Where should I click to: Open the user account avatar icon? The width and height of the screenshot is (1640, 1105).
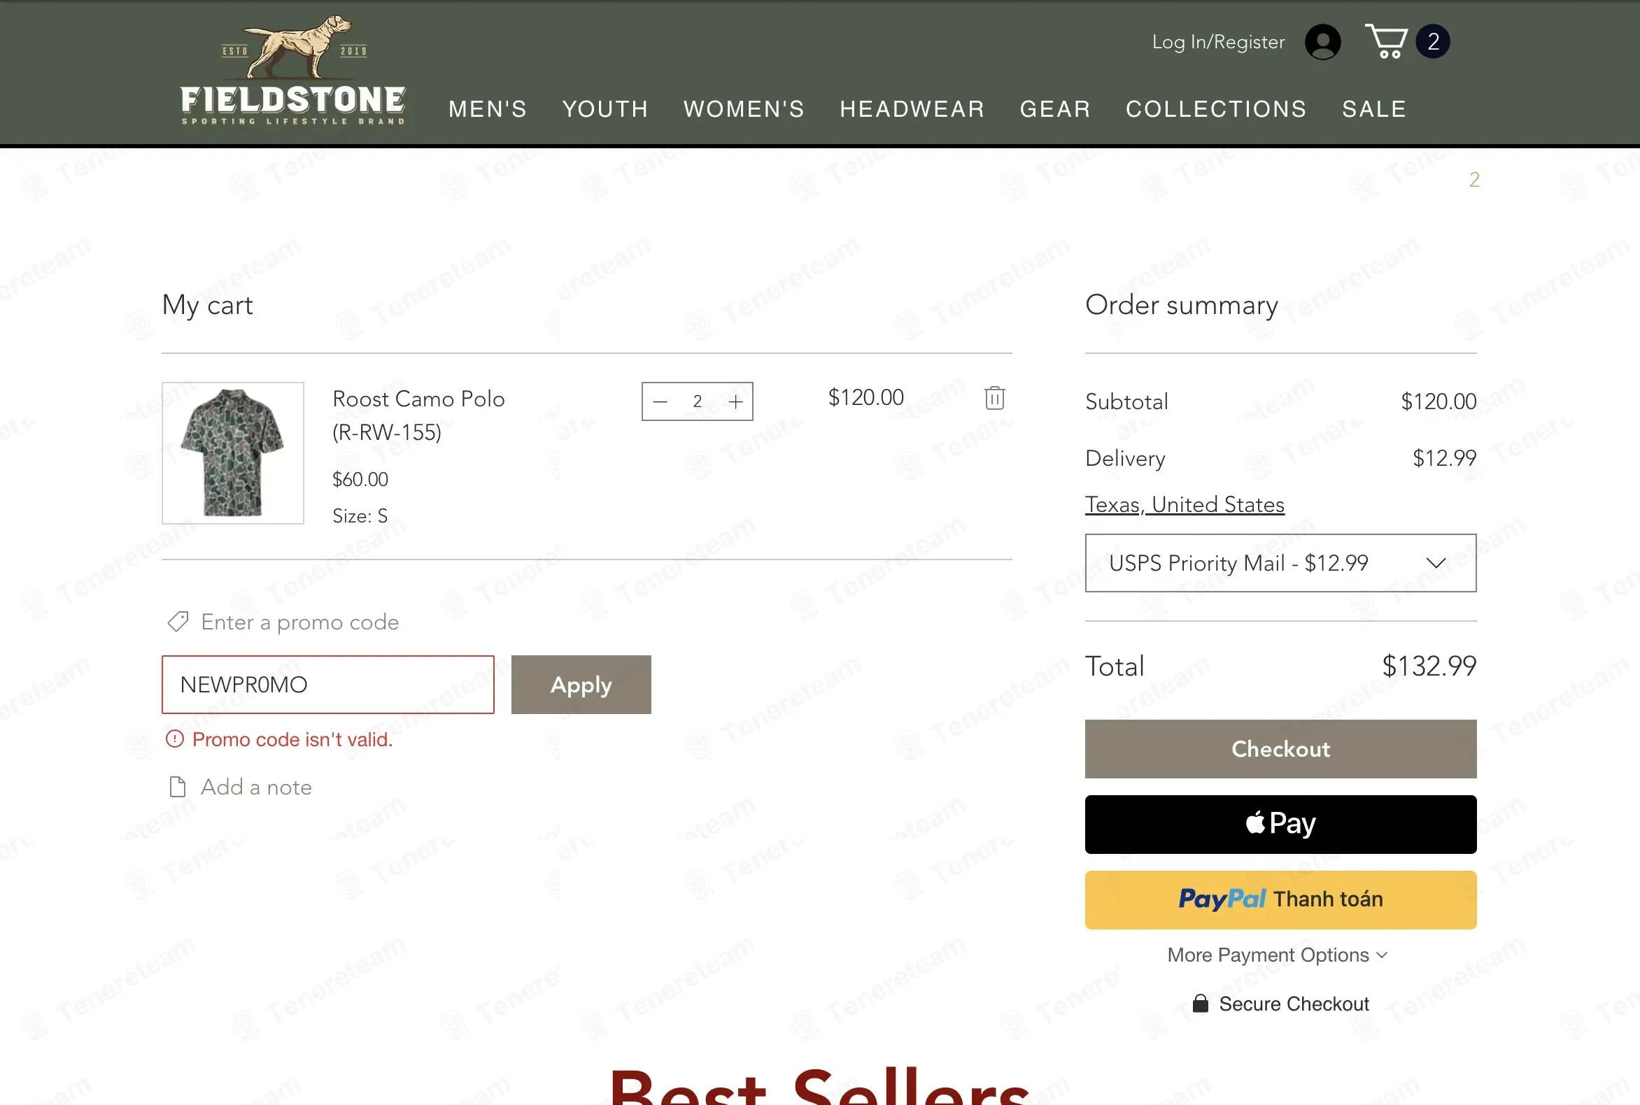[1323, 42]
